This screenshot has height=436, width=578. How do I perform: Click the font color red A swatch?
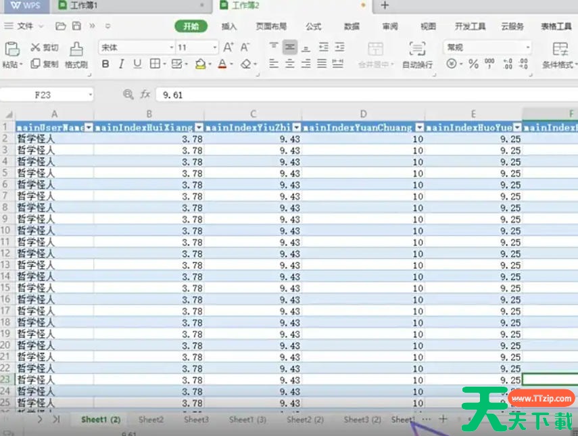pos(221,64)
